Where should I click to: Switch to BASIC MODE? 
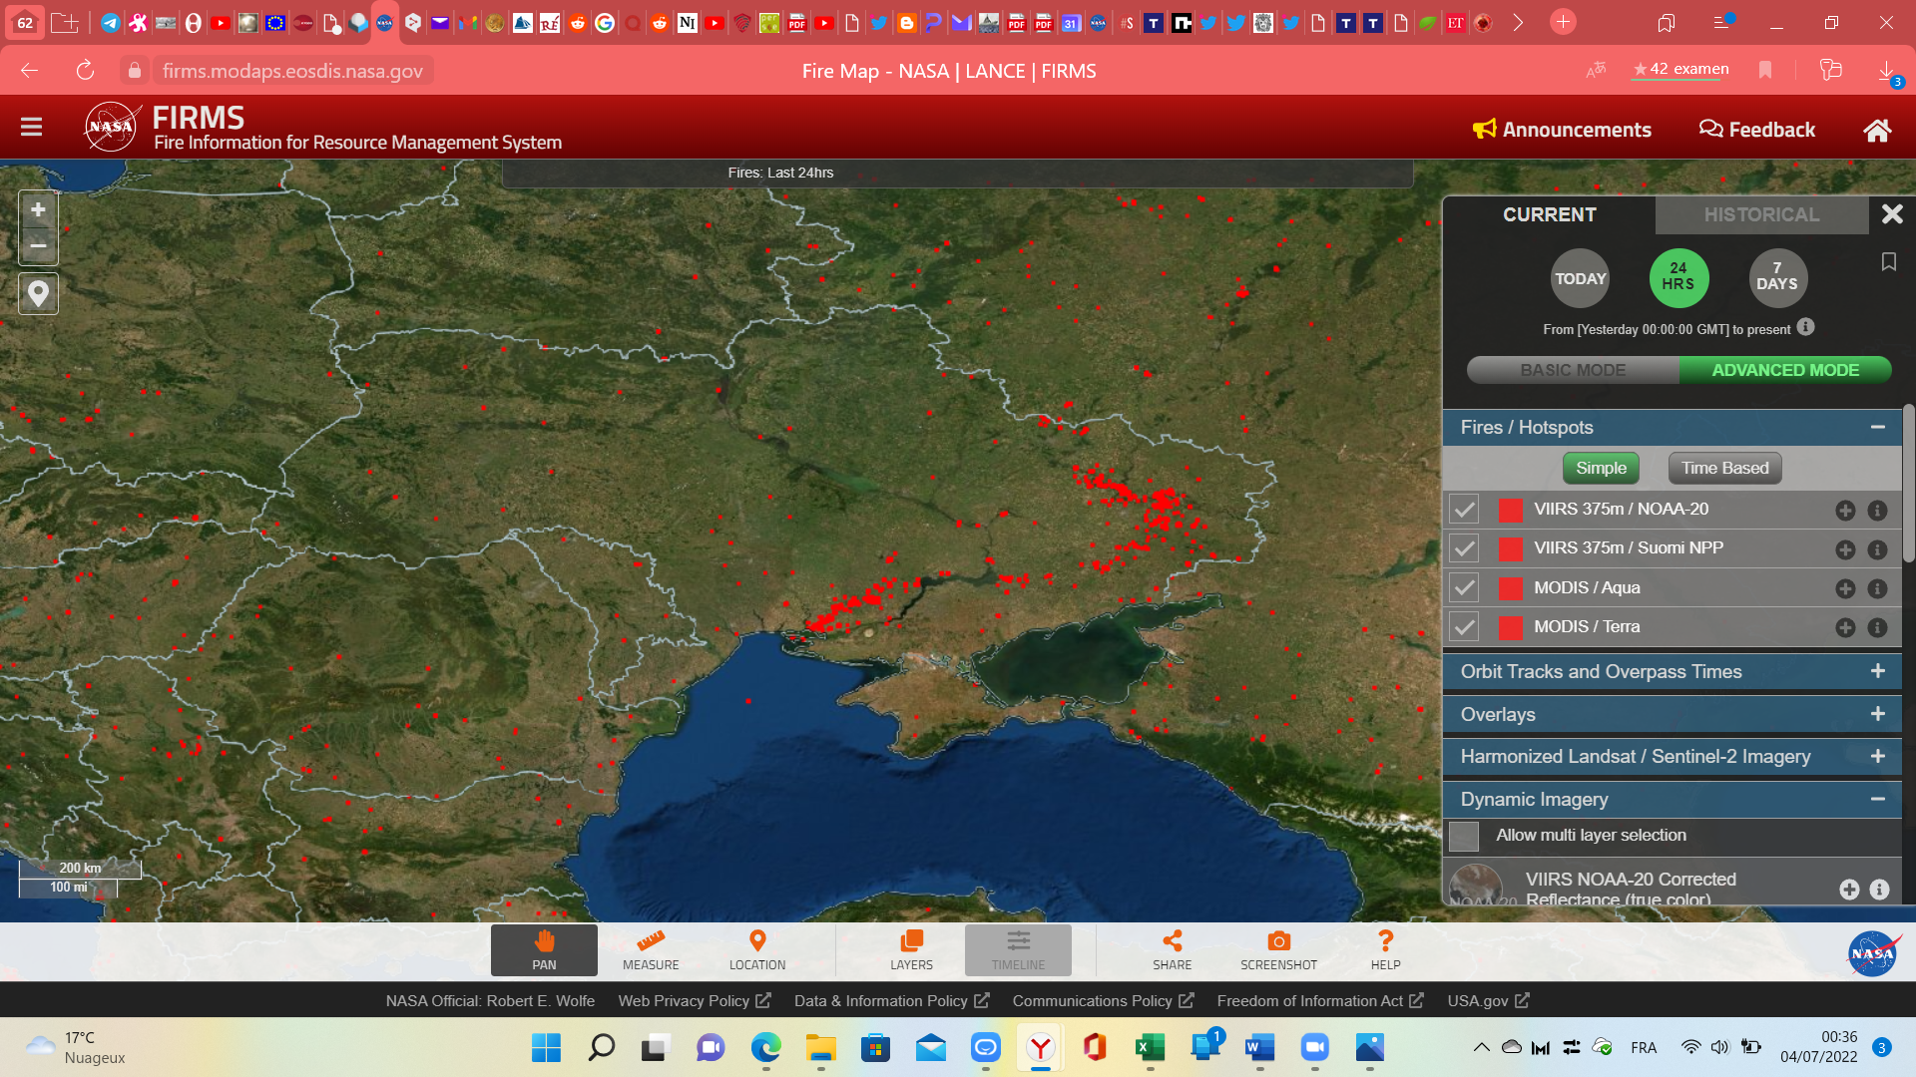pos(1573,370)
